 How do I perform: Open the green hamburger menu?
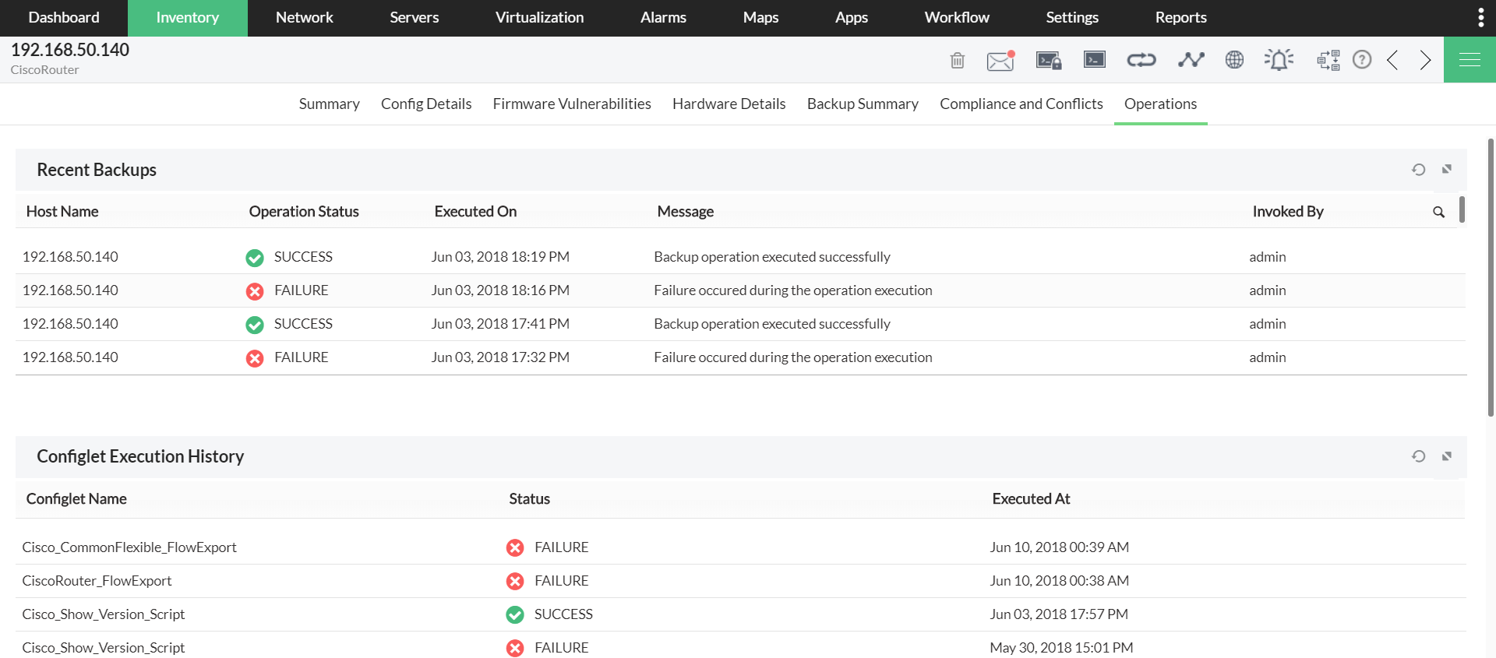[x=1470, y=59]
